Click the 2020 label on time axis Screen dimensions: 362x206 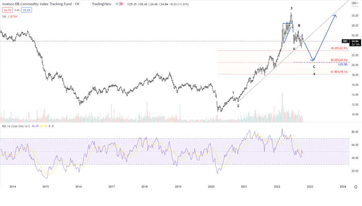[x=211, y=187]
